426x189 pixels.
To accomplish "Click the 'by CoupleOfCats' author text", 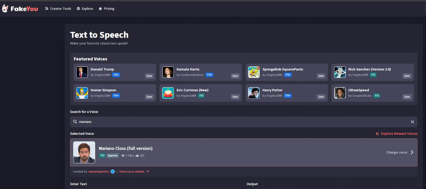I will [360, 96].
